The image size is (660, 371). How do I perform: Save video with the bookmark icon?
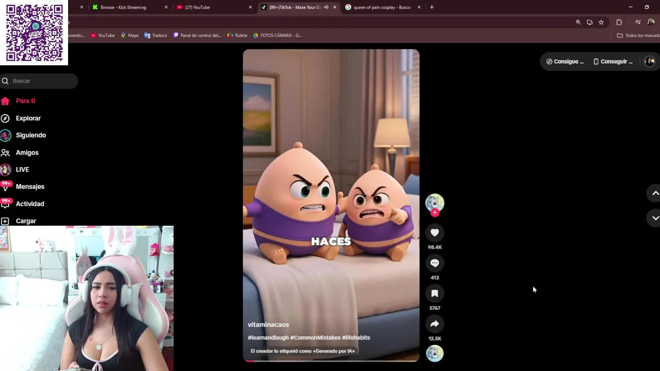point(435,294)
